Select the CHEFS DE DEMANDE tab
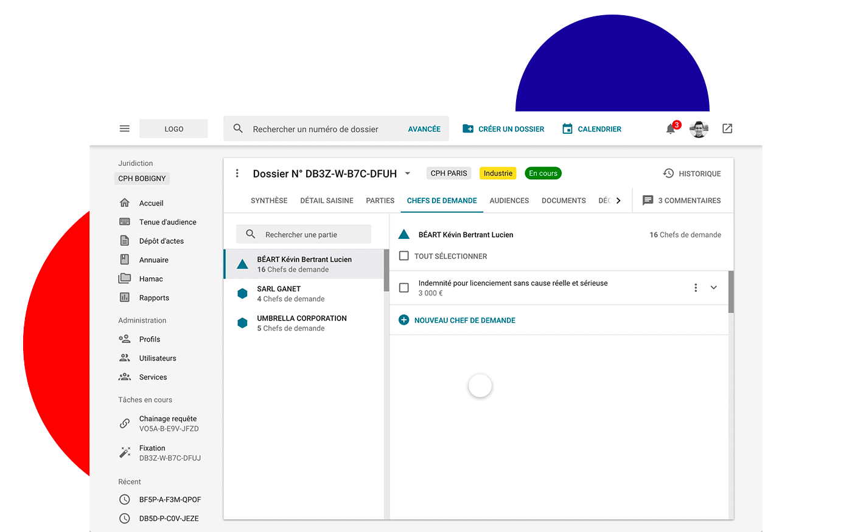The width and height of the screenshot is (852, 532). pyautogui.click(x=442, y=201)
